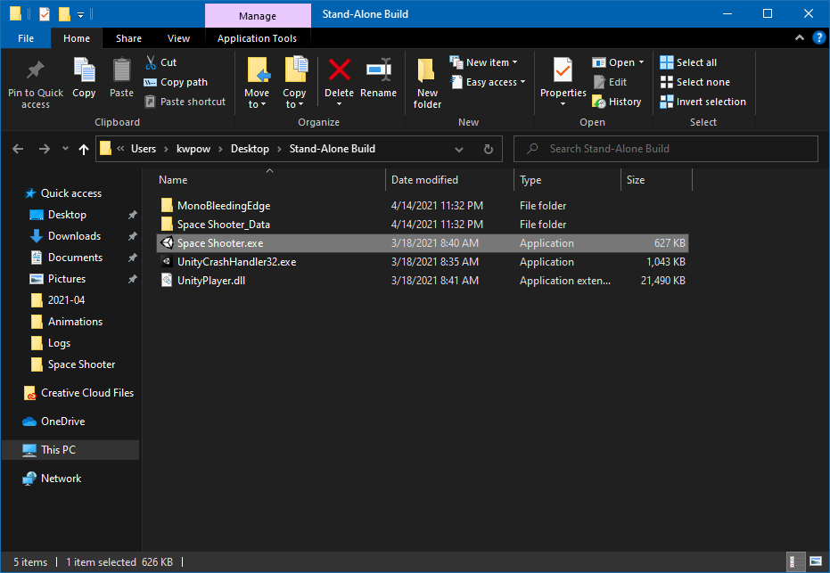Viewport: 830px width, 573px height.
Task: Click the New folder icon
Action: (x=427, y=70)
